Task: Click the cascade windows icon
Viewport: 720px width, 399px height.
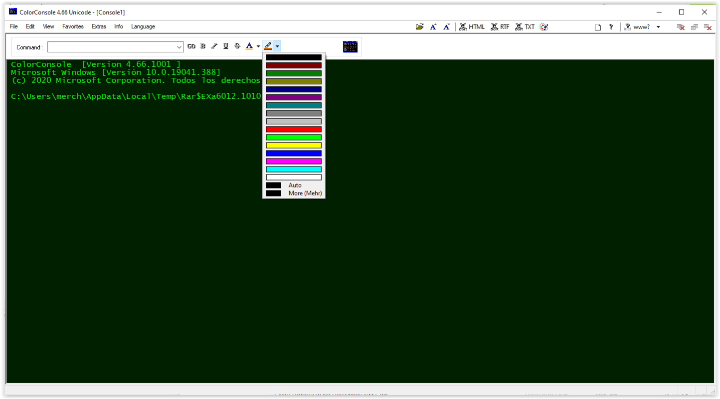Action: [x=695, y=27]
